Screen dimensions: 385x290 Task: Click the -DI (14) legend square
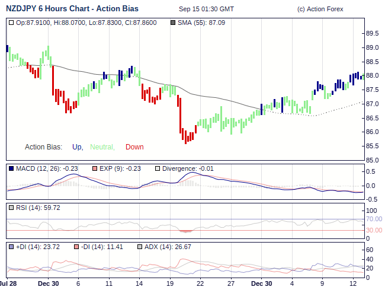[x=76, y=247]
